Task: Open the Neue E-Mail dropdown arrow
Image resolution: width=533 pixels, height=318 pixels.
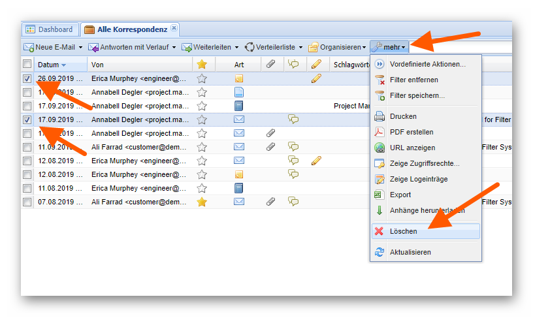Action: (x=80, y=47)
